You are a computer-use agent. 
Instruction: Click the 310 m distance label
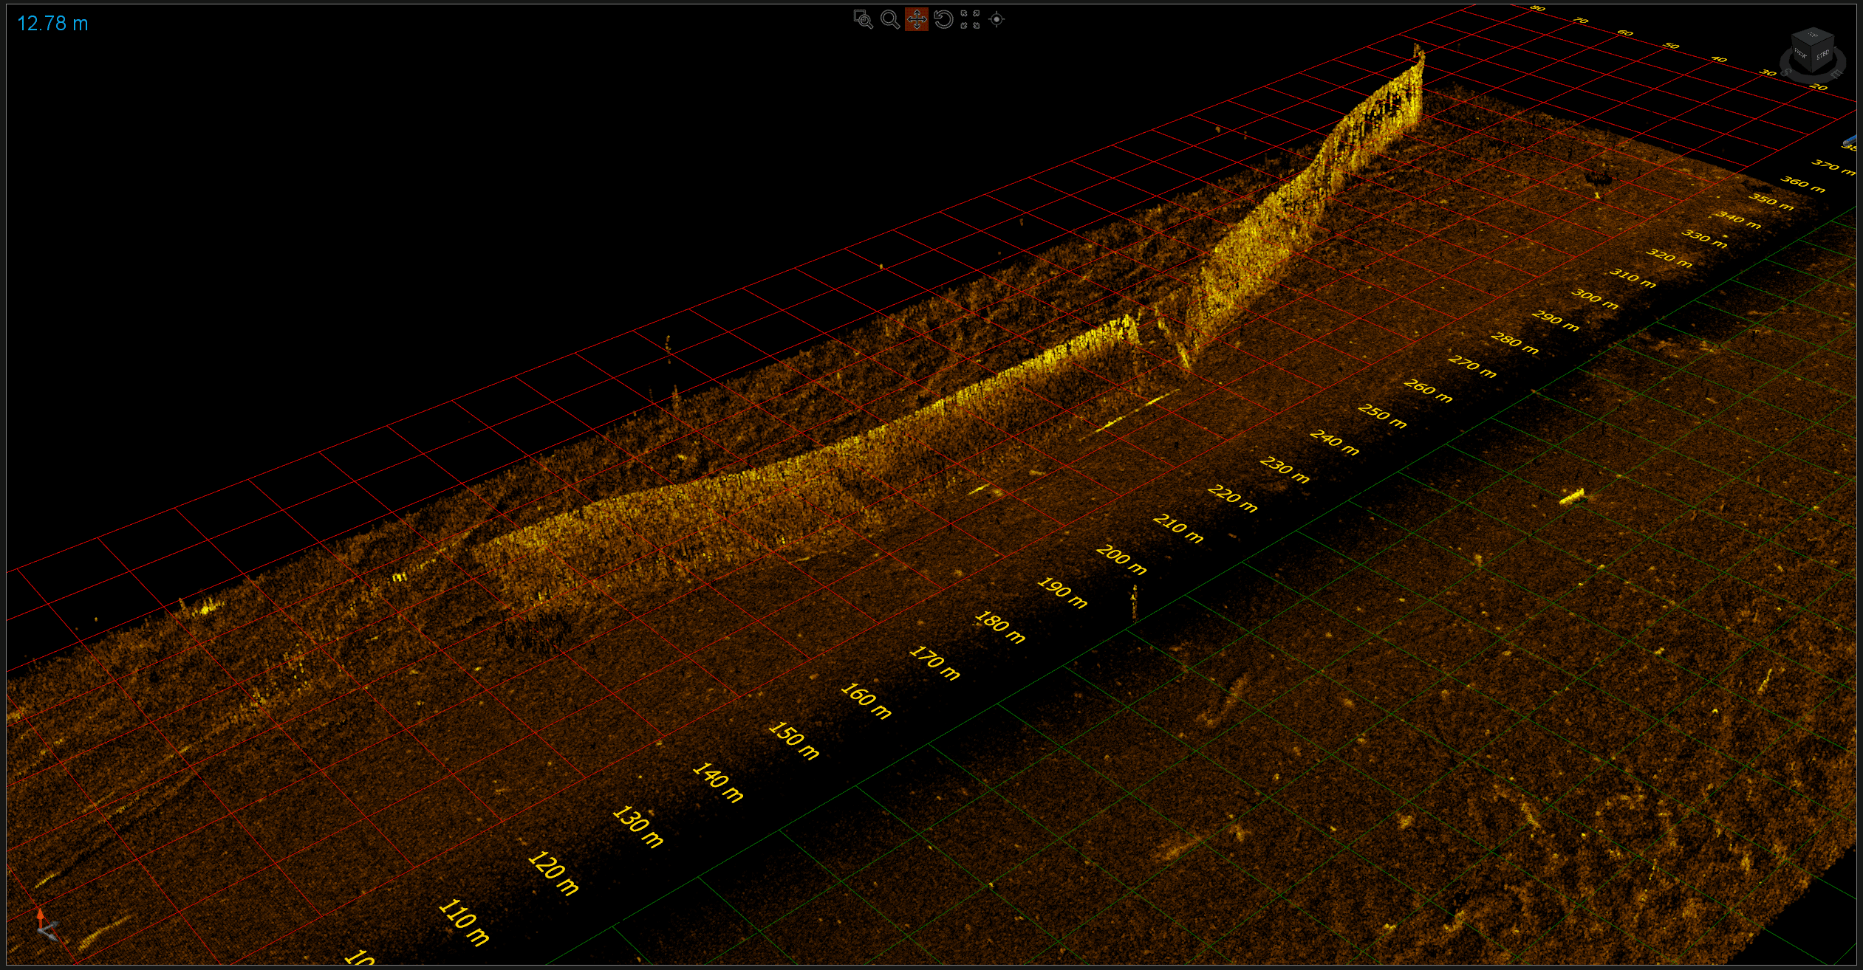click(x=1633, y=278)
